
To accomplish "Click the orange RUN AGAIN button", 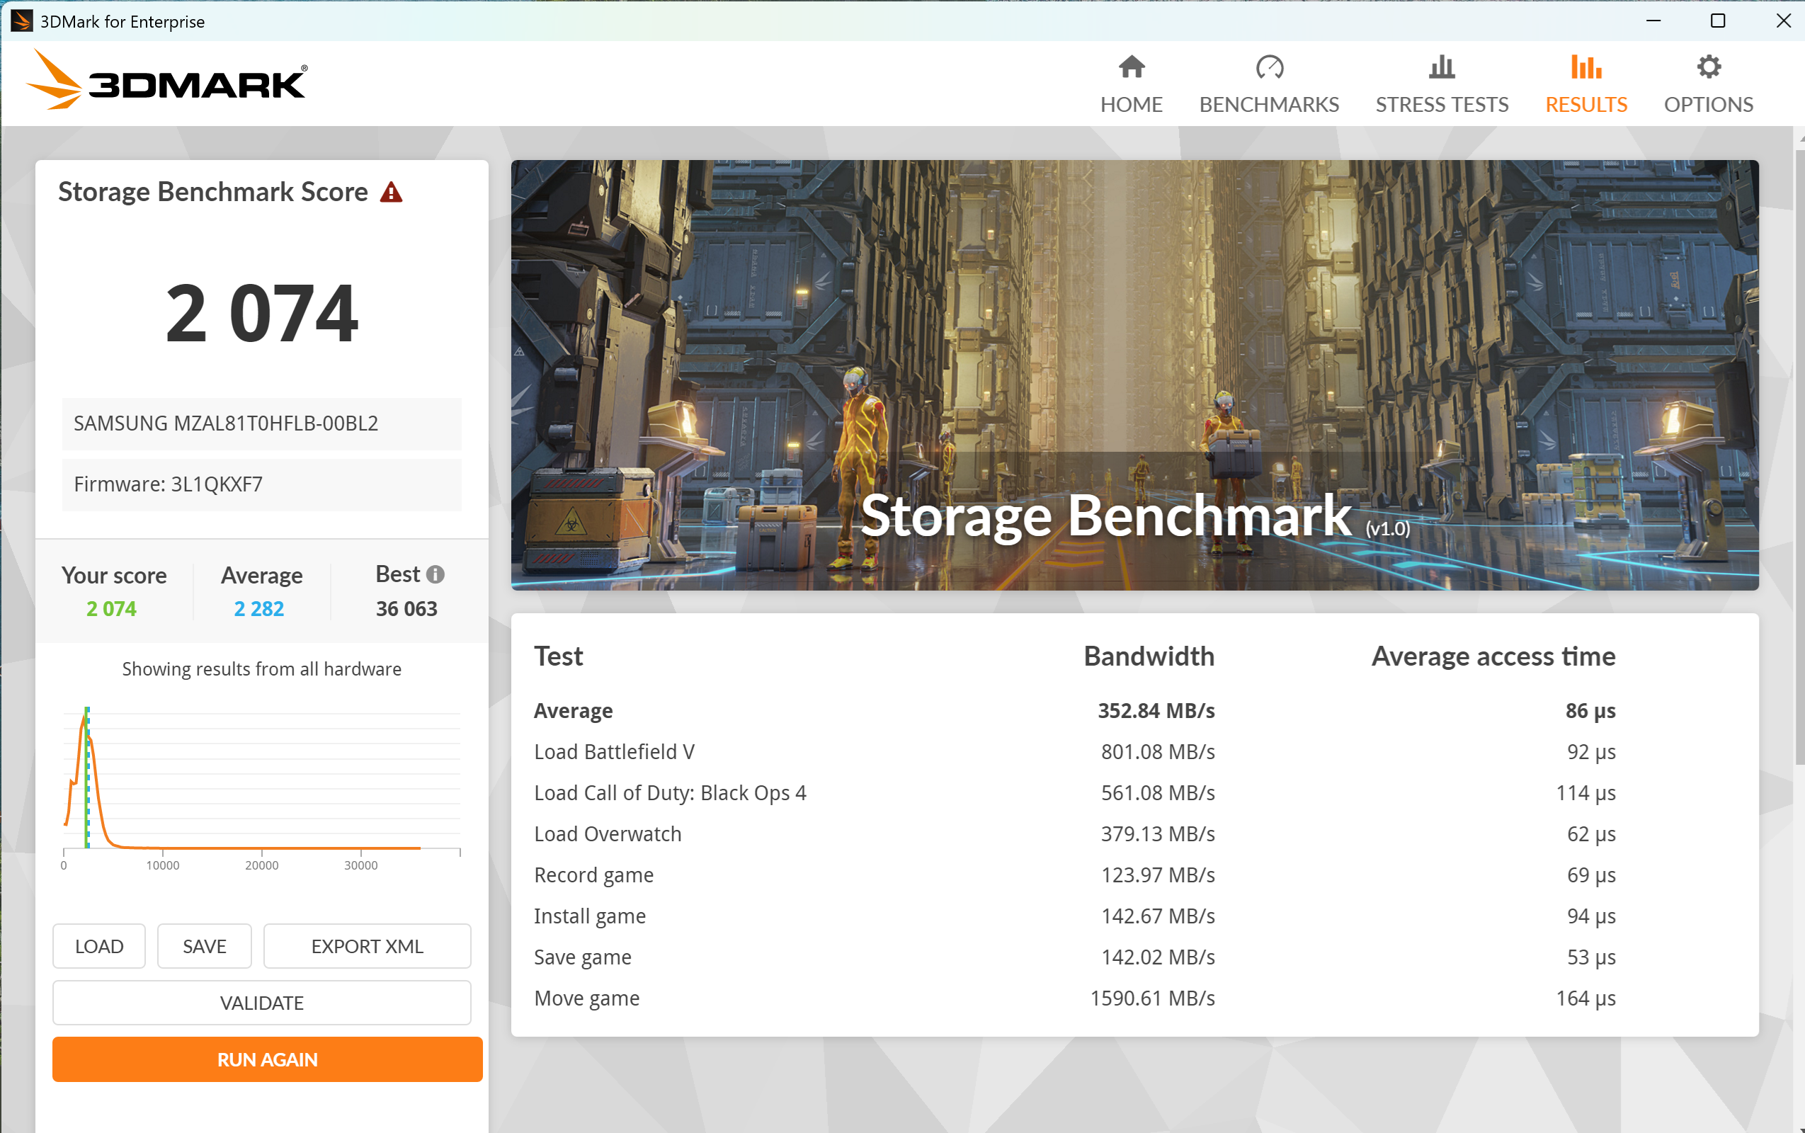I will (x=268, y=1059).
